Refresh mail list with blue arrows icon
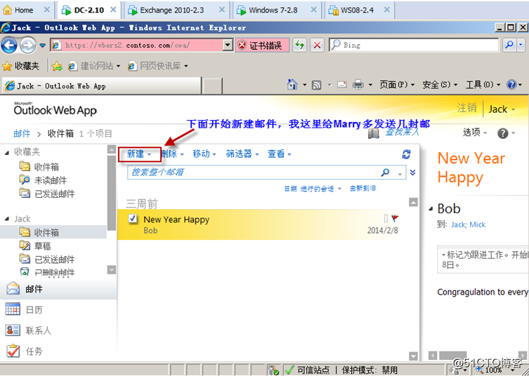The image size is (529, 376). (x=407, y=154)
